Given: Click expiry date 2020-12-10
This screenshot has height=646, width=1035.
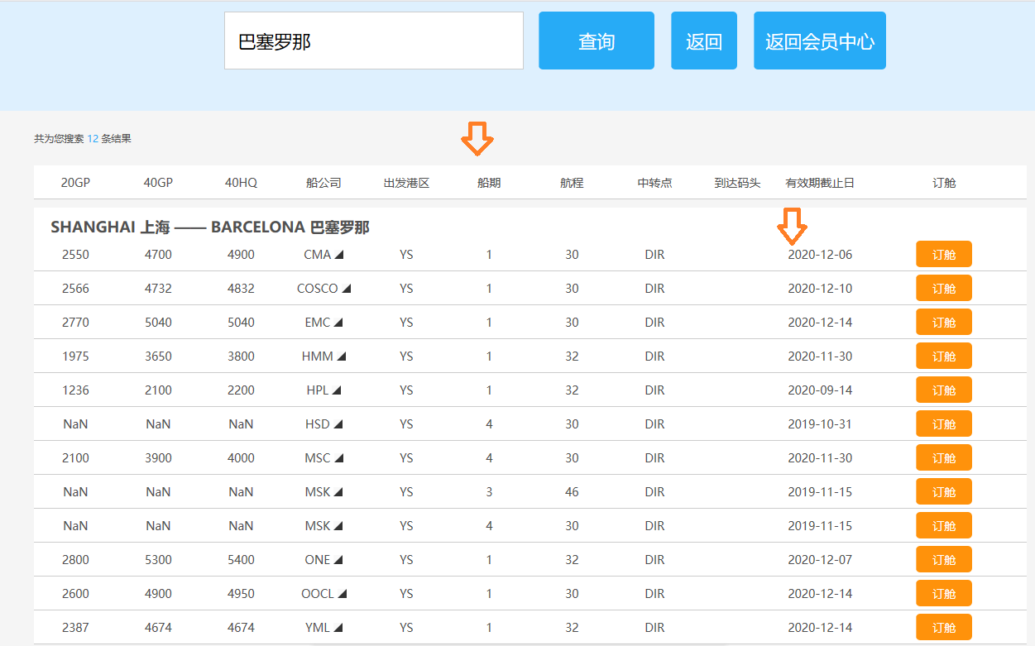Looking at the screenshot, I should pos(820,289).
